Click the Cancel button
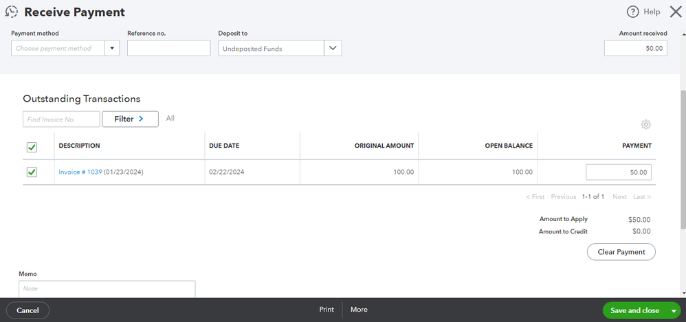Screen dimensions: 686x322 point(27,310)
